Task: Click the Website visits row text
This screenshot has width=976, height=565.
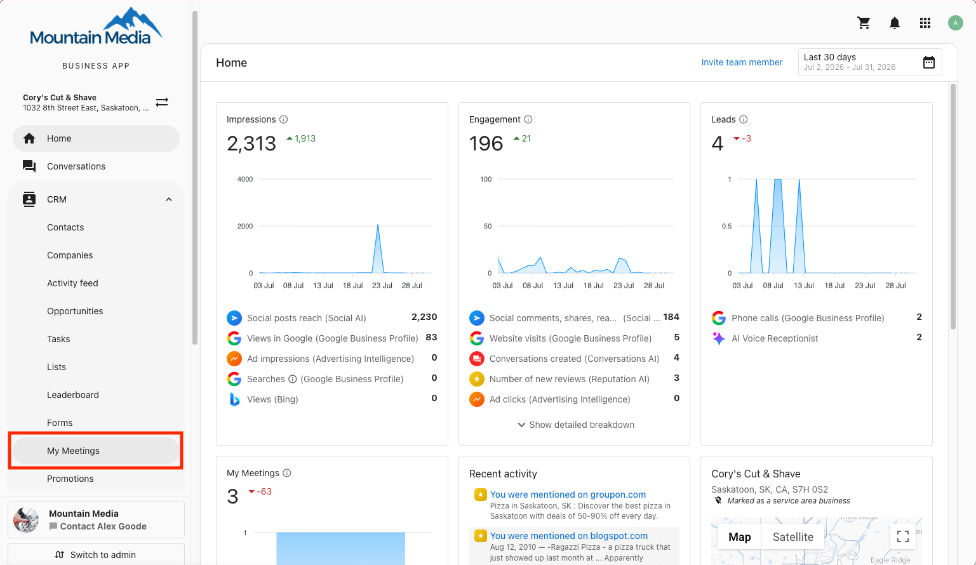Action: [x=571, y=338]
